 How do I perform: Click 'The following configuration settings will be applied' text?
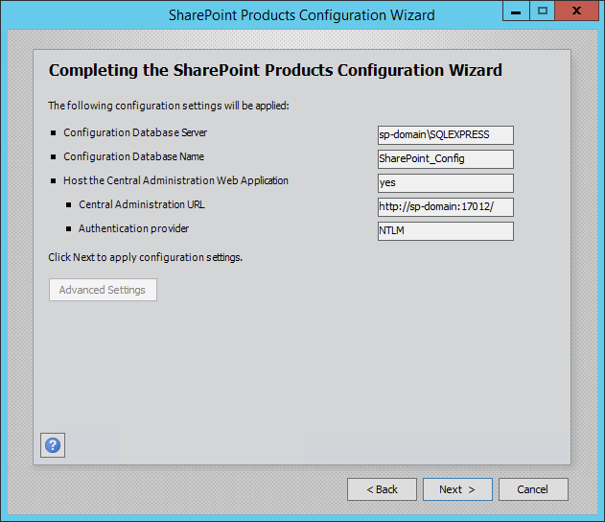point(169,106)
